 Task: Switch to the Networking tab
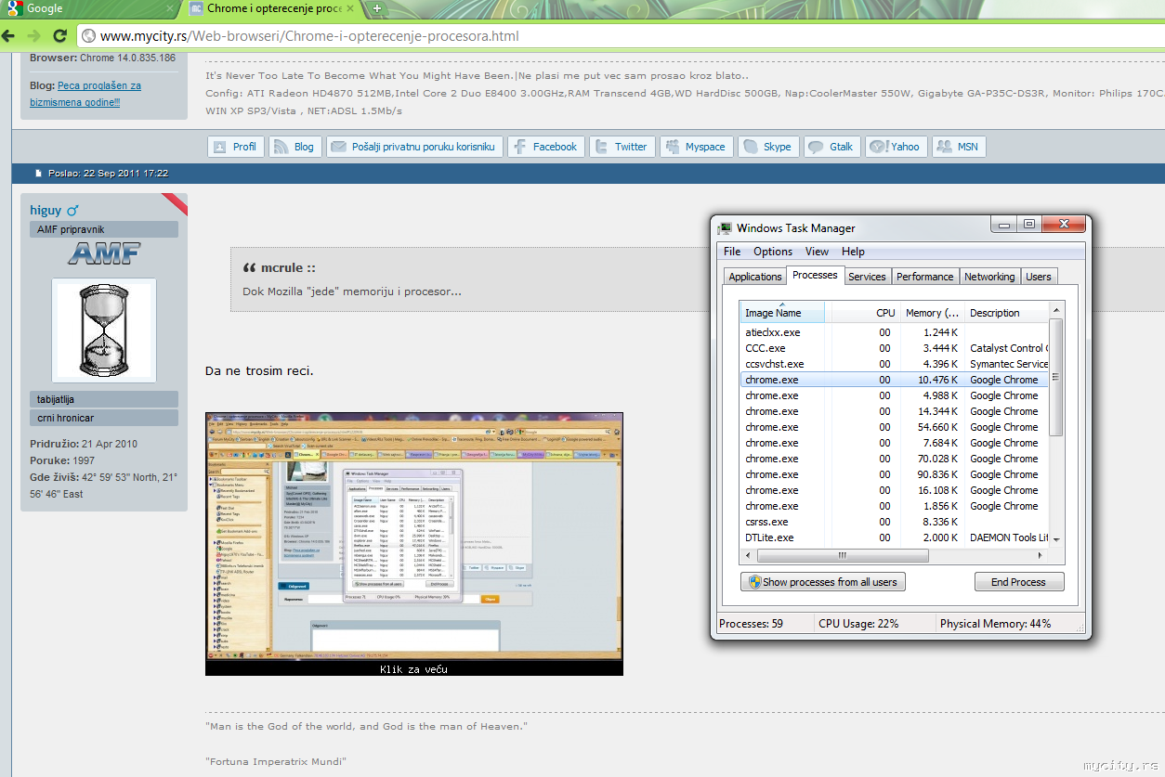point(989,277)
